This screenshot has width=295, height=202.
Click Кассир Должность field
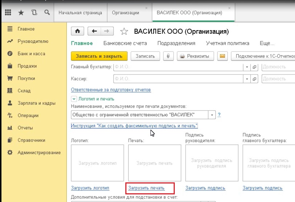click(278, 79)
